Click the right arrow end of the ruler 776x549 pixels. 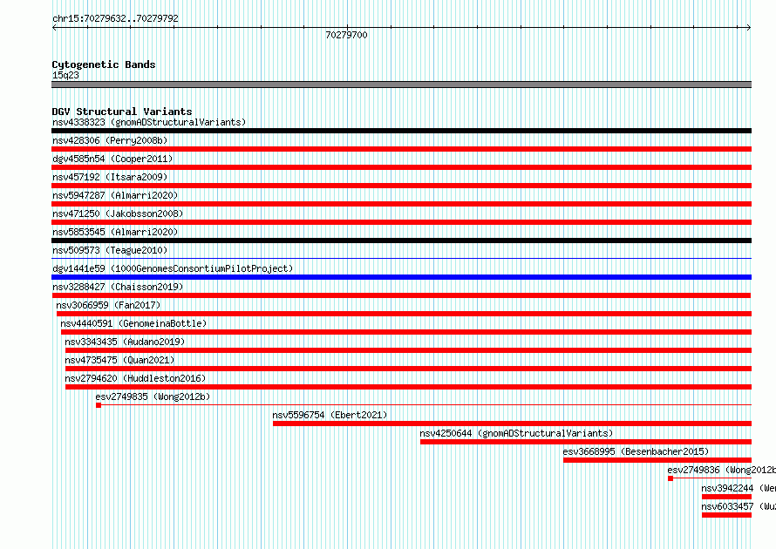click(x=749, y=28)
